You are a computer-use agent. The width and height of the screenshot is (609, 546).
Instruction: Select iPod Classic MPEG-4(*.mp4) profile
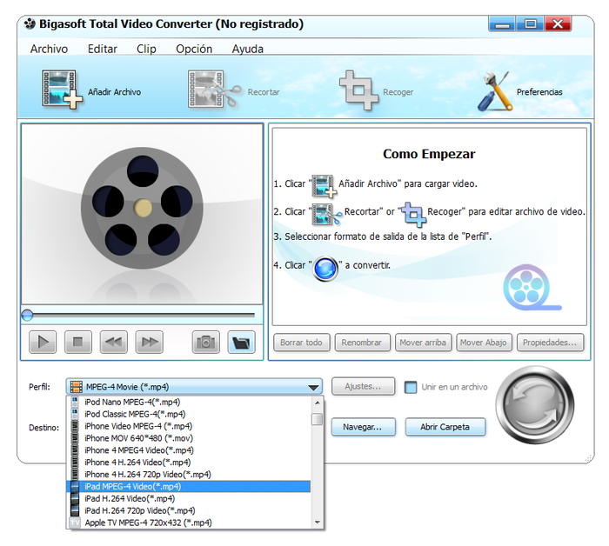(189, 414)
